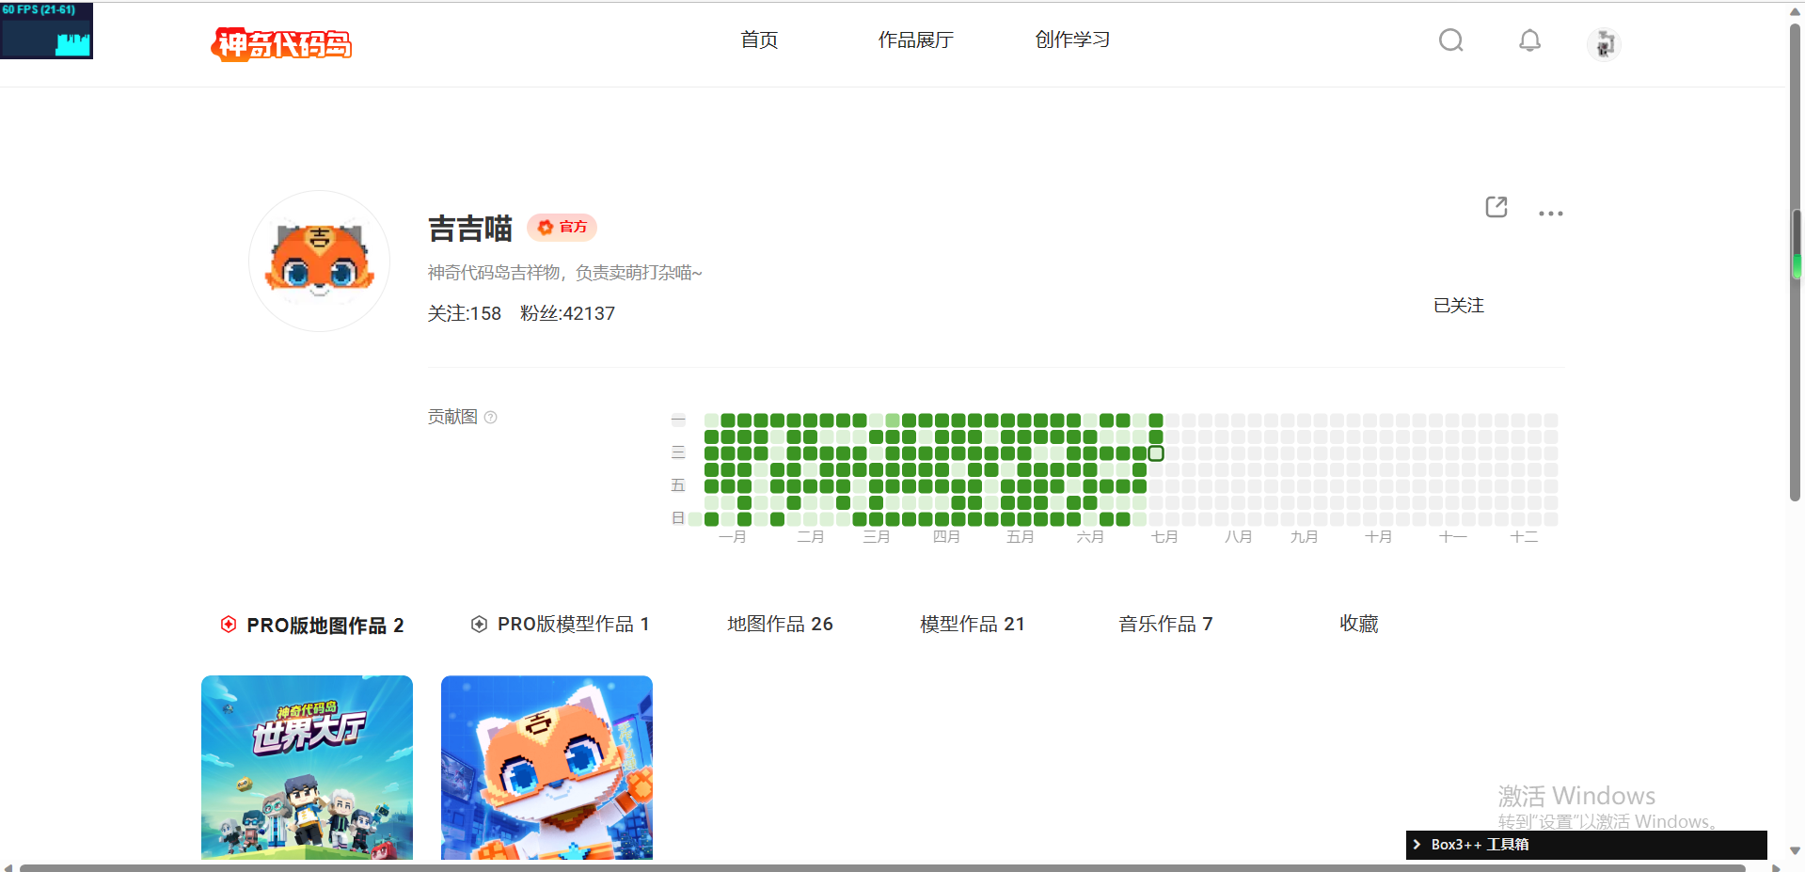Click the 十月 month label
Viewport: 1805px width, 872px height.
[x=1379, y=537]
